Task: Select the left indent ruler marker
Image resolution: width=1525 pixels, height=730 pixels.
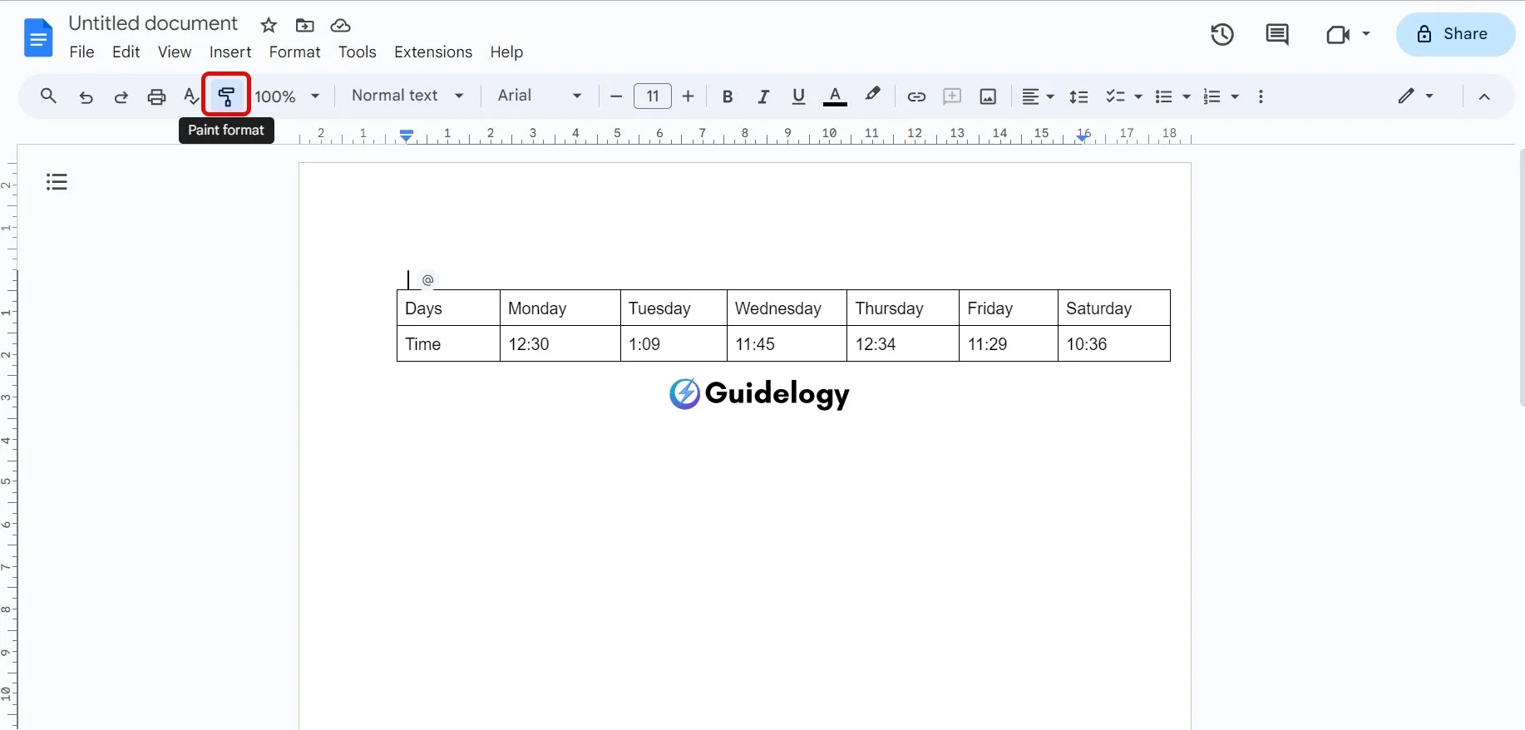Action: [407, 138]
